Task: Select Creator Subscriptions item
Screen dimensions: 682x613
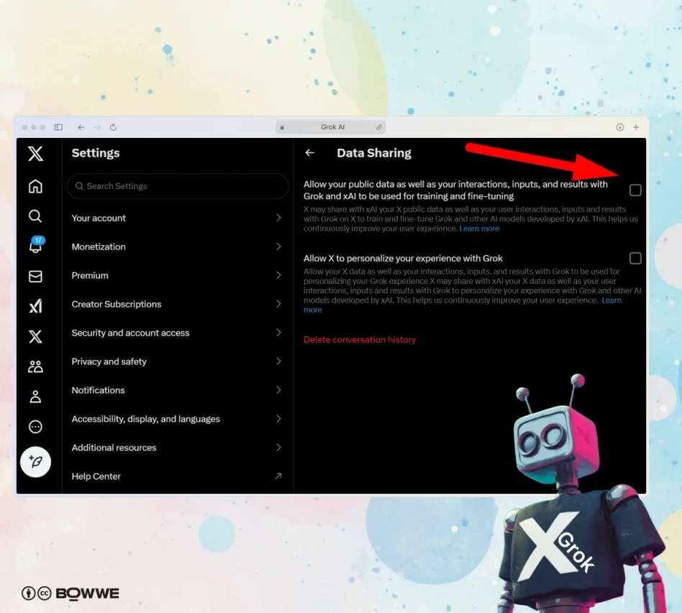Action: point(178,304)
